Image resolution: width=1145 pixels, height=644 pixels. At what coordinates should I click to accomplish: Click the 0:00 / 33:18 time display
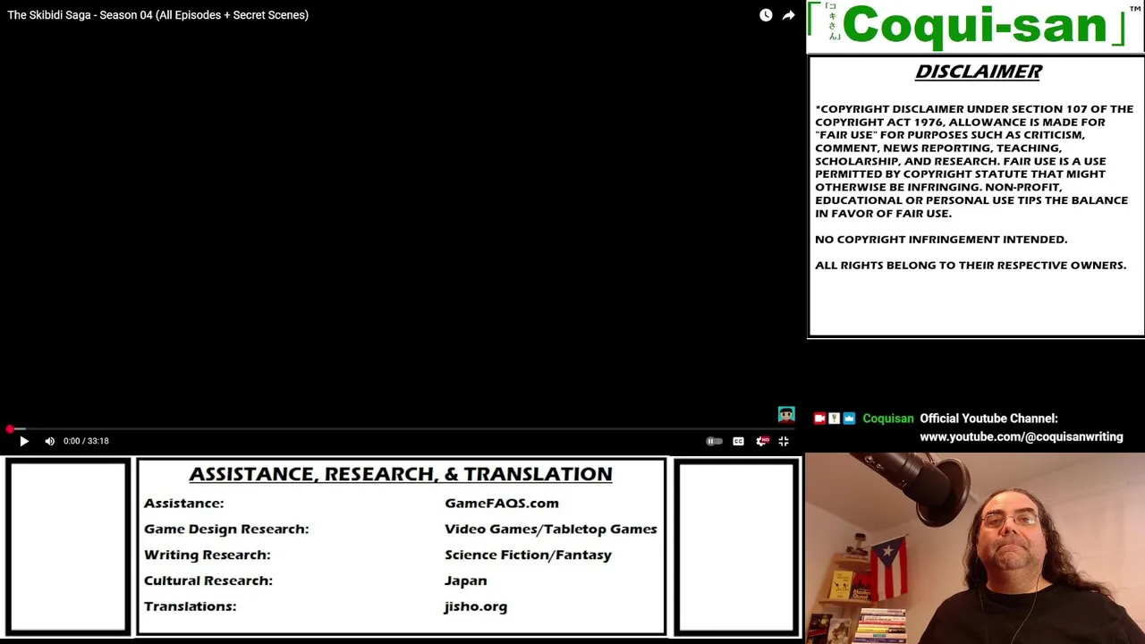click(86, 441)
